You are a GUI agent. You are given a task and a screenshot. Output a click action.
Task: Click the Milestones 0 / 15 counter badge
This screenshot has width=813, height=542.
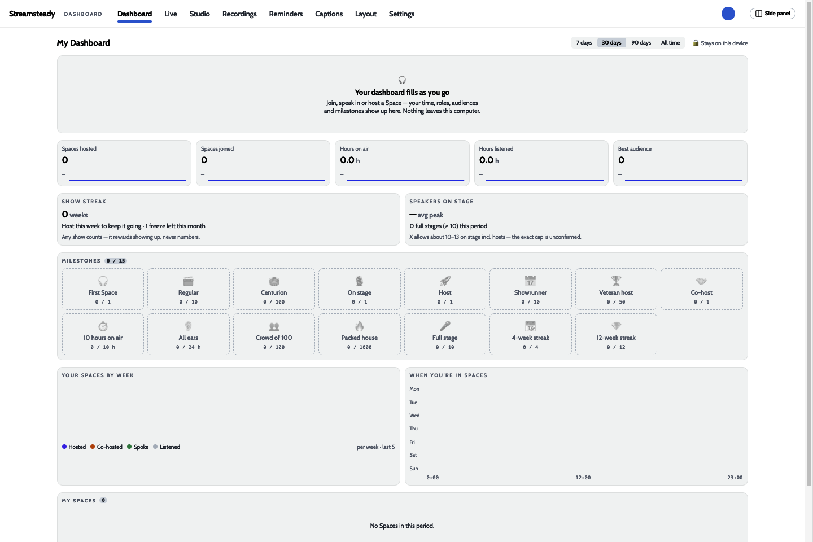116,261
